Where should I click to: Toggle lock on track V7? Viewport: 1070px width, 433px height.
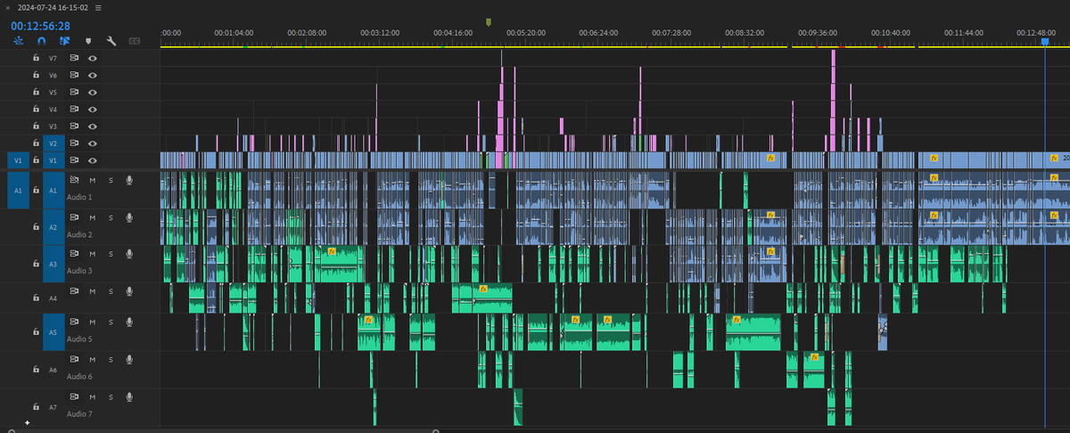(36, 58)
